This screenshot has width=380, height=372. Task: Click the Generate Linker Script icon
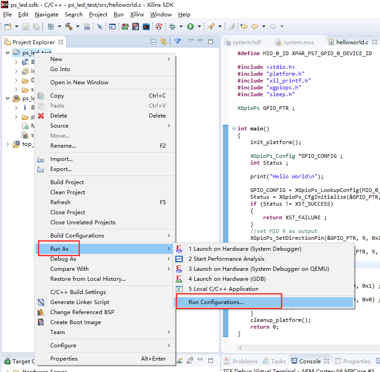tap(41, 302)
